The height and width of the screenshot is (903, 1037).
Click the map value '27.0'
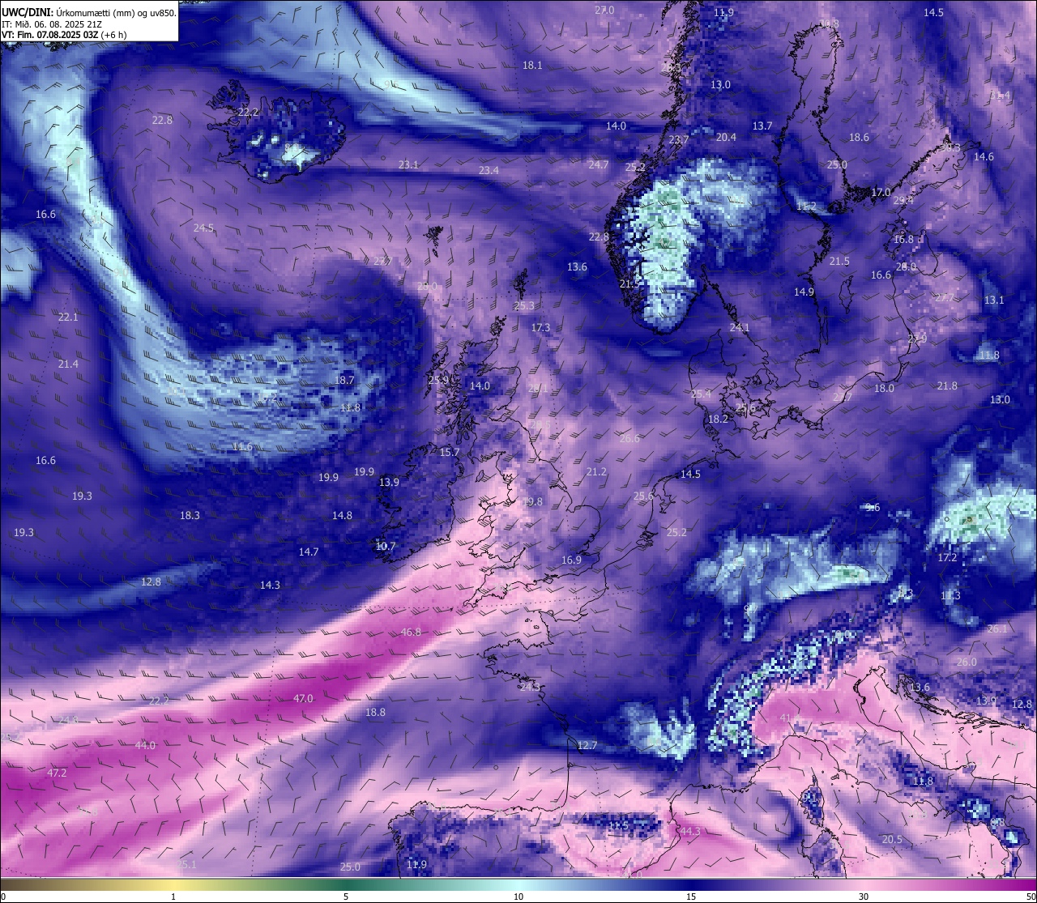[604, 11]
